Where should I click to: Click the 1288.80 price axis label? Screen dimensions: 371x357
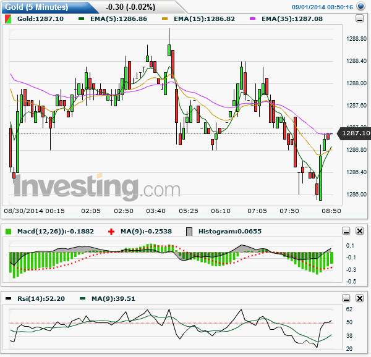(356, 39)
